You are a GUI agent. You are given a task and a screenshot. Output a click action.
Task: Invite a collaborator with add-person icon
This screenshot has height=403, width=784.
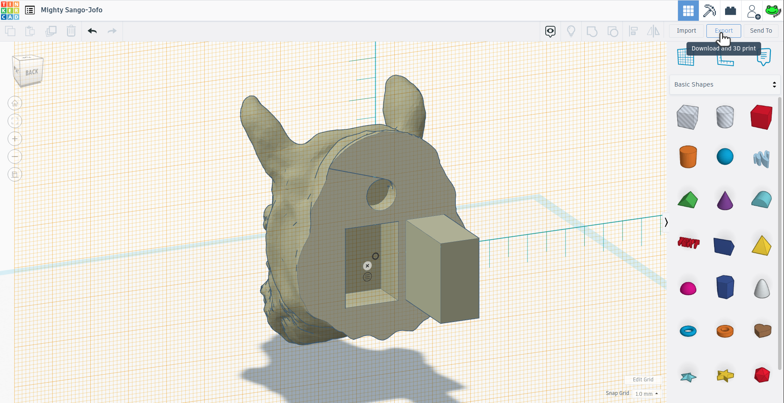point(753,11)
